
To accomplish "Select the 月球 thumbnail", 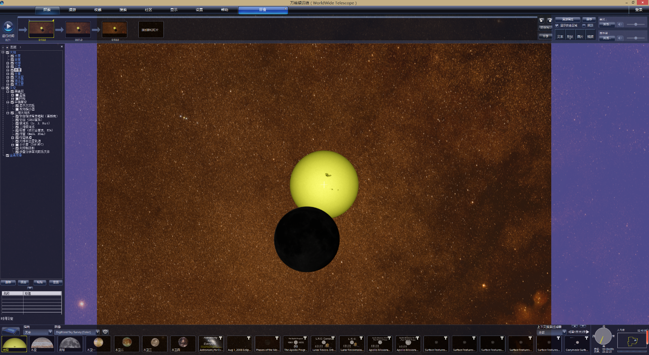I will coord(70,344).
